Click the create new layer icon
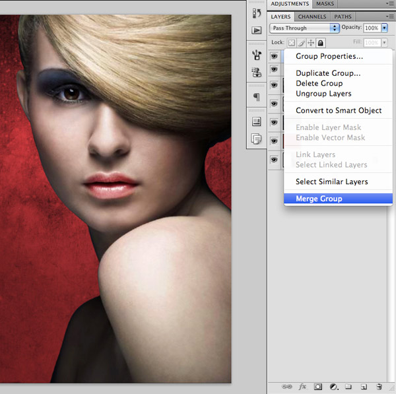Image resolution: width=396 pixels, height=394 pixels. 364,387
